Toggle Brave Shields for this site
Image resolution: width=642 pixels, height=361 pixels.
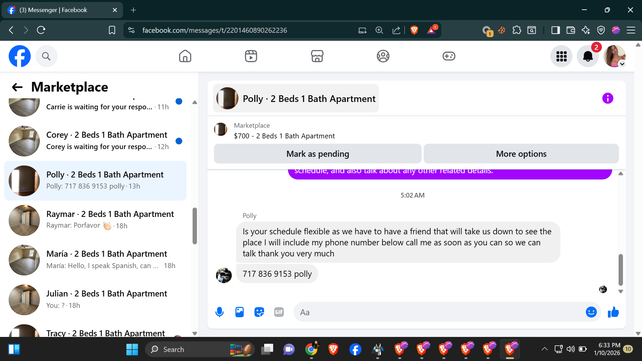click(414, 30)
